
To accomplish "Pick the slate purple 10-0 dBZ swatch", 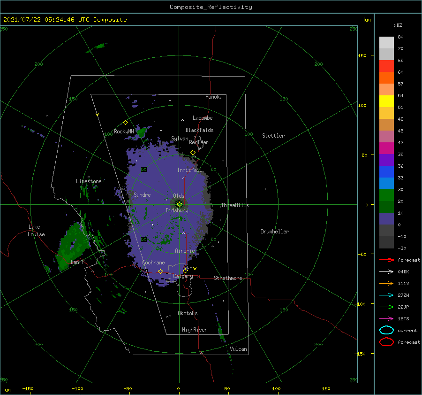I will [386, 219].
